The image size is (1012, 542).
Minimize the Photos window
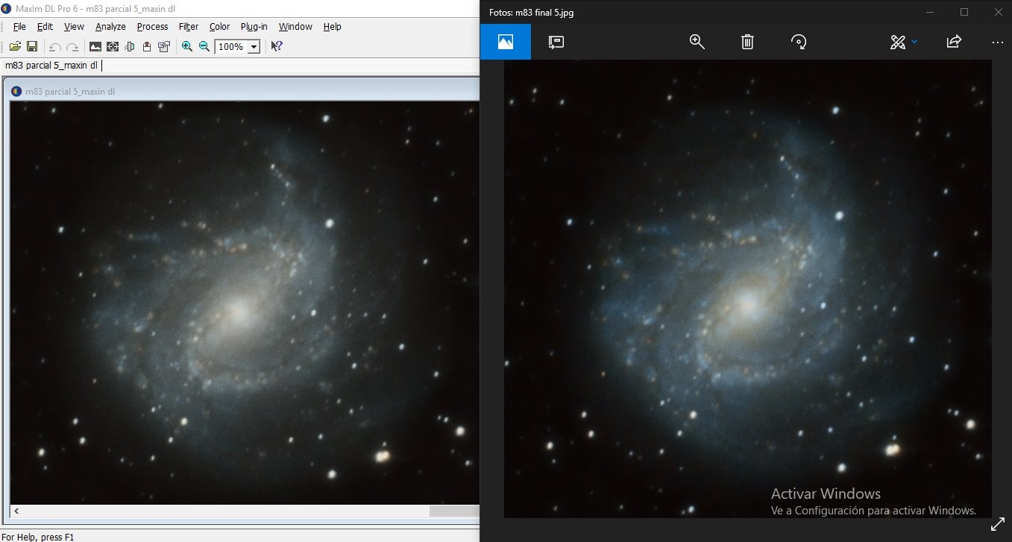pyautogui.click(x=930, y=12)
